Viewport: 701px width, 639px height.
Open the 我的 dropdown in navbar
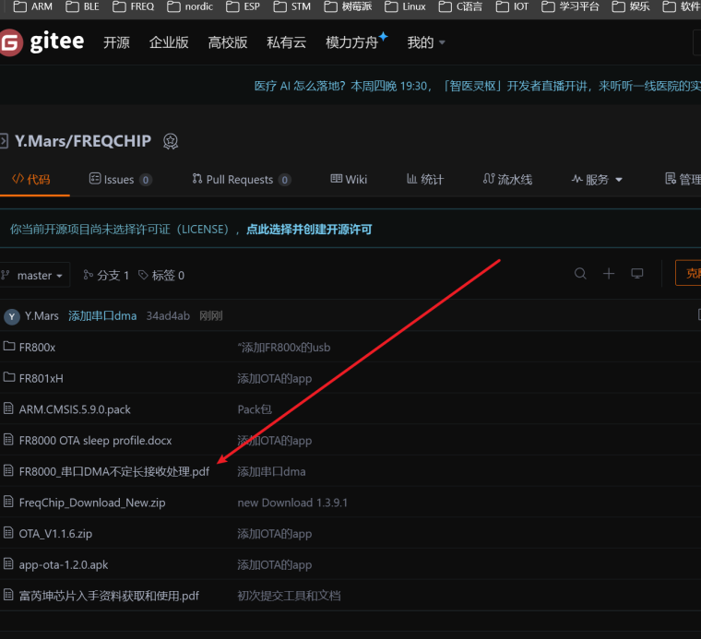click(x=426, y=42)
